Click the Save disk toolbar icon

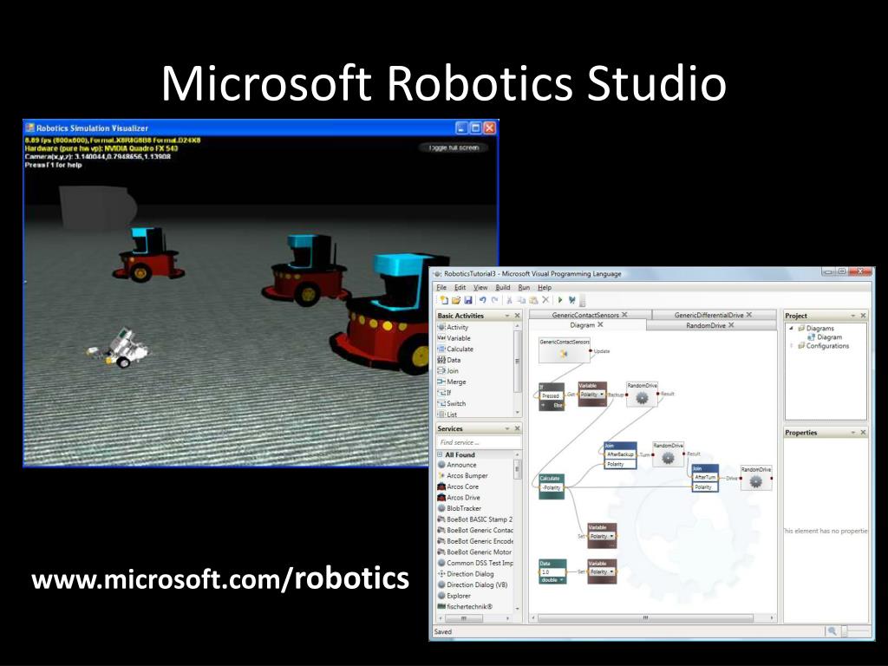pyautogui.click(x=468, y=300)
